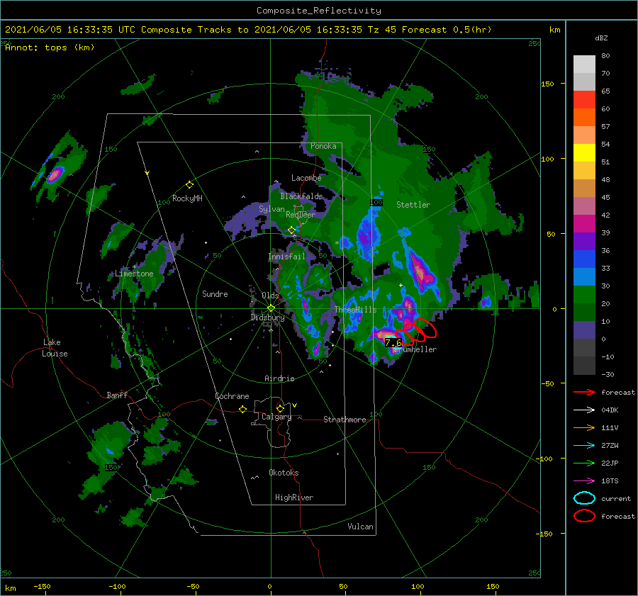Screen dimensions: 638x596
Task: Select the blue 36-33 dBZ color swatch
Action: click(584, 259)
